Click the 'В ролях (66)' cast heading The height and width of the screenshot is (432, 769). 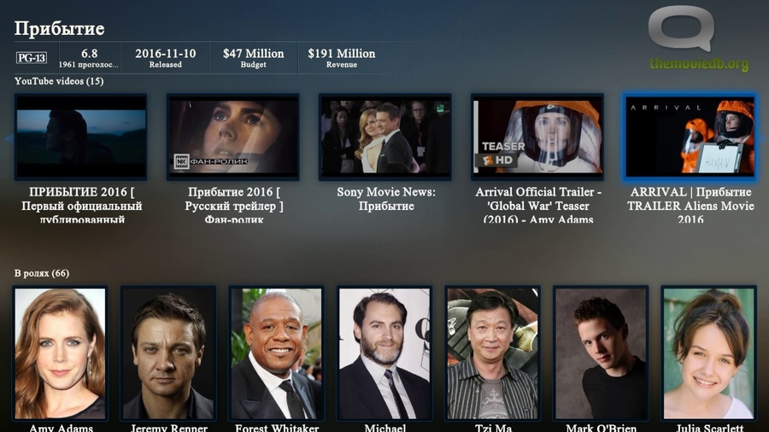pyautogui.click(x=42, y=273)
